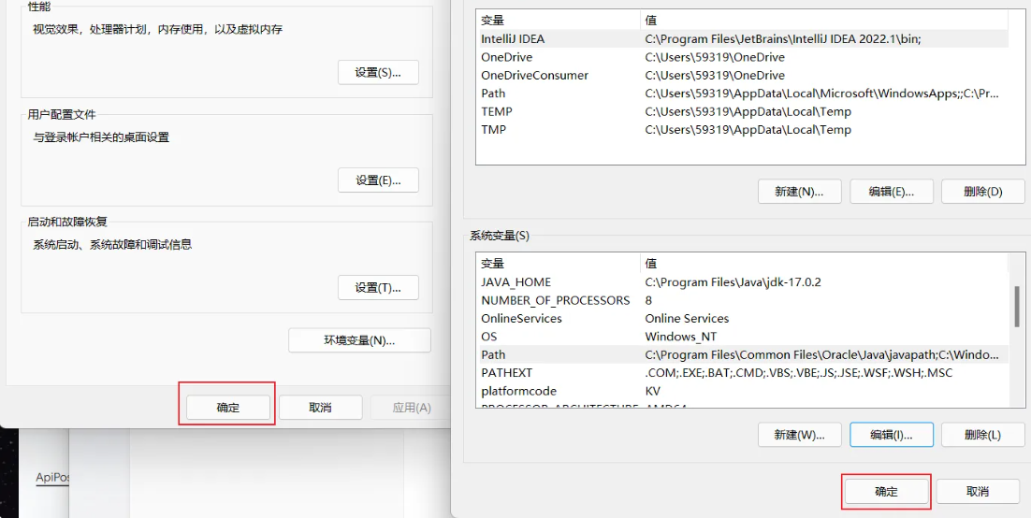Viewport: 1031px width, 518px height.
Task: Edit user variable using 编辑(E) button
Action: click(892, 192)
